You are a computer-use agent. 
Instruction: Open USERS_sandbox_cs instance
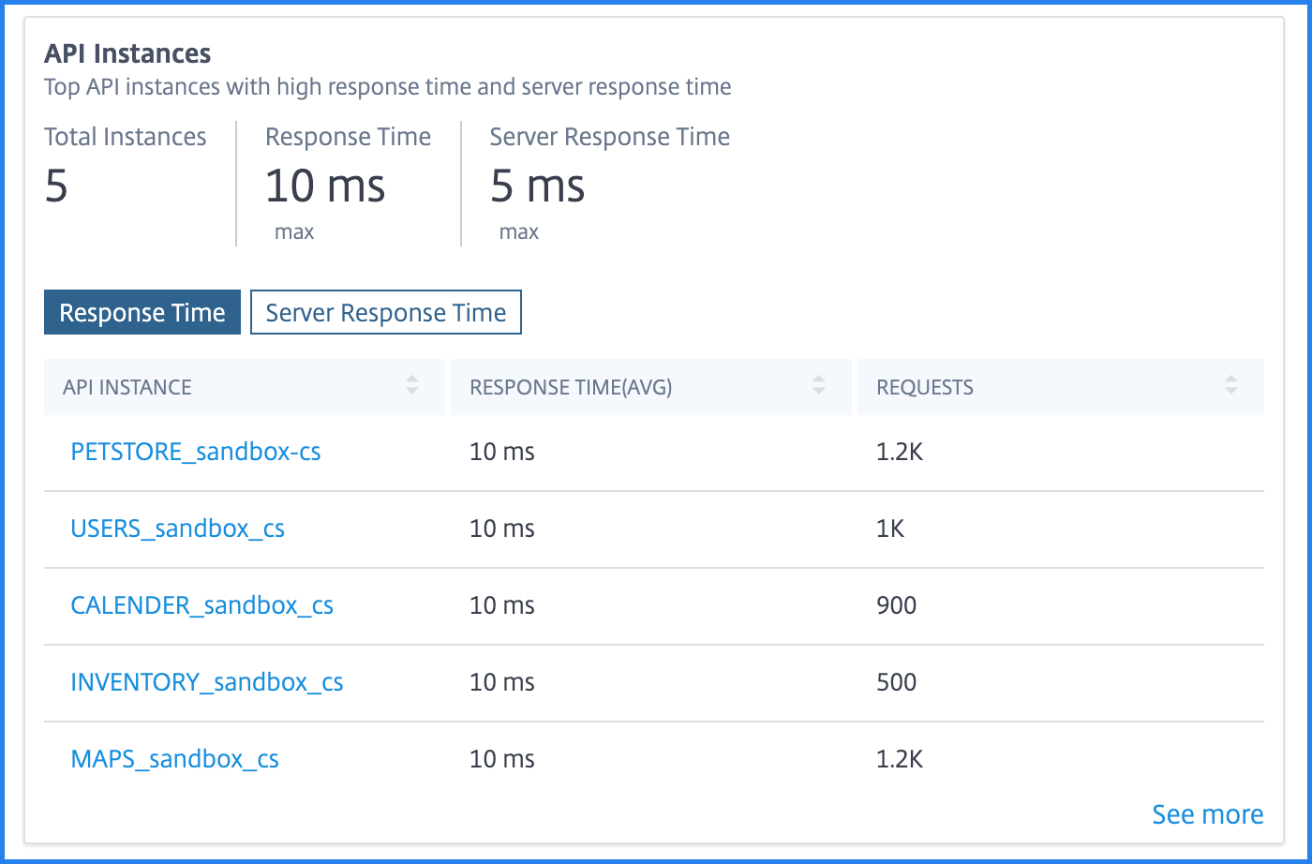tap(178, 529)
